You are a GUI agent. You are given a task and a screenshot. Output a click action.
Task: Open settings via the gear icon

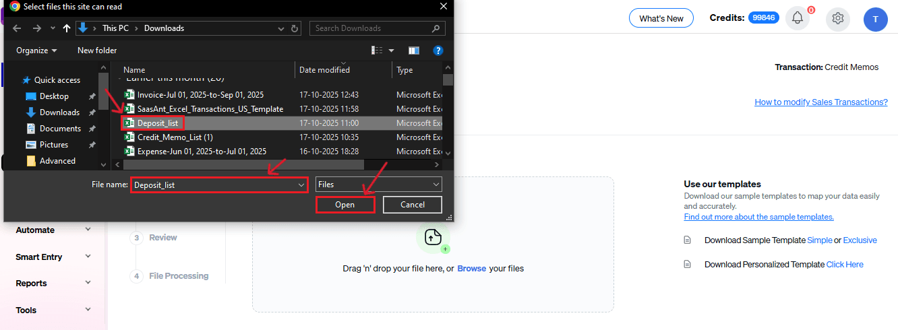(838, 18)
